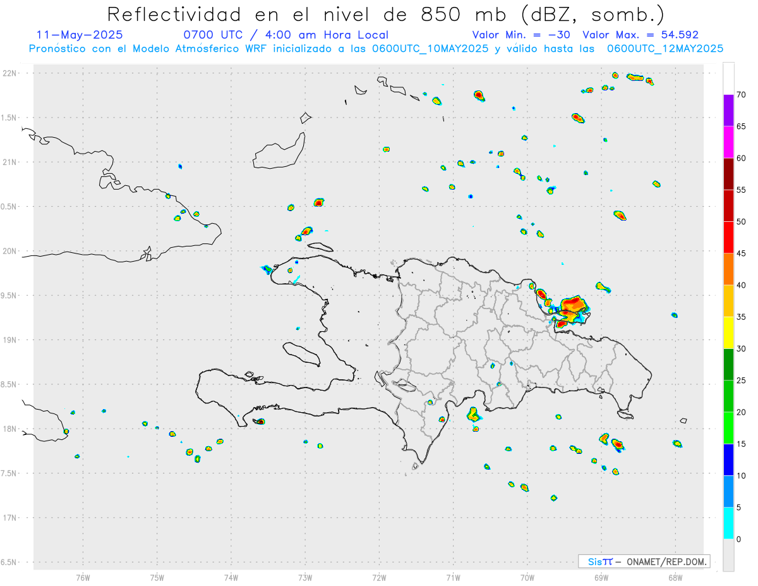Click the purple 65–70 dBZ colorbar segment

pyautogui.click(x=728, y=110)
